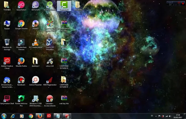Click the Wondershare Filmora shortcut
Viewport: 186px width, 119px height.
[21, 42]
